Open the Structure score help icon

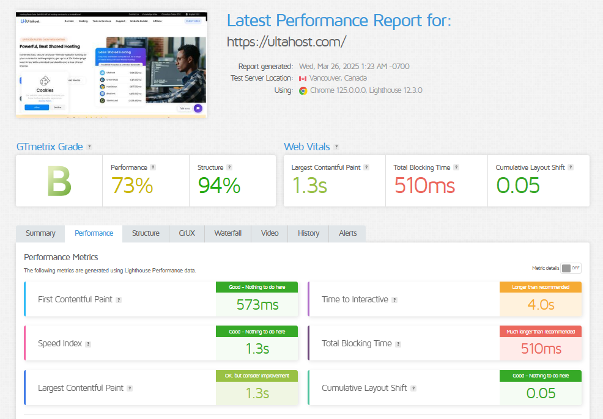(x=229, y=167)
